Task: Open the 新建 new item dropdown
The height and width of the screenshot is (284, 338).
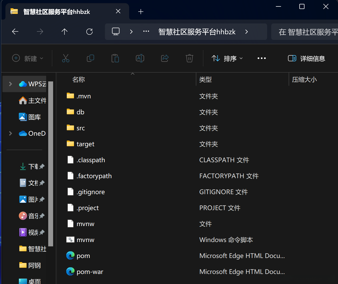Action: pyautogui.click(x=28, y=58)
